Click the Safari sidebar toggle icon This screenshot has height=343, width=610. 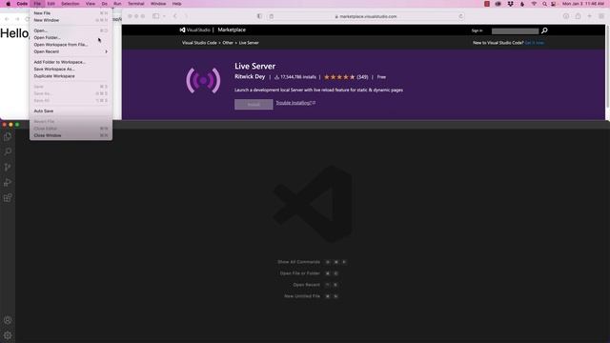(155, 16)
